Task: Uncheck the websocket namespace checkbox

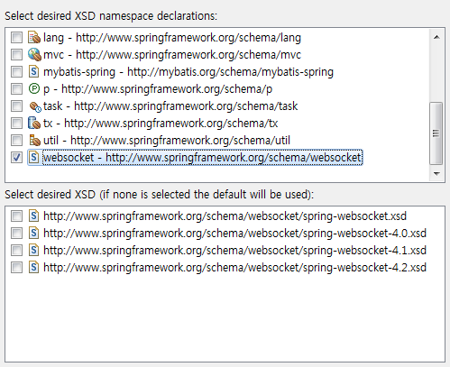Action: tap(16, 158)
